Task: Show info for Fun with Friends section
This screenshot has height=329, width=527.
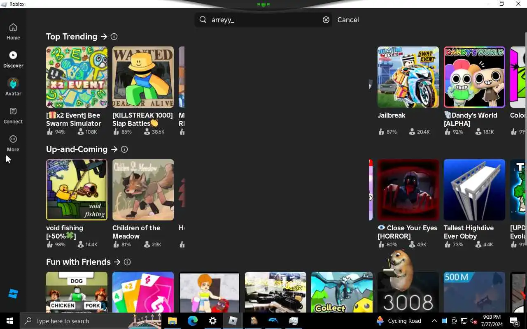Action: point(127,262)
